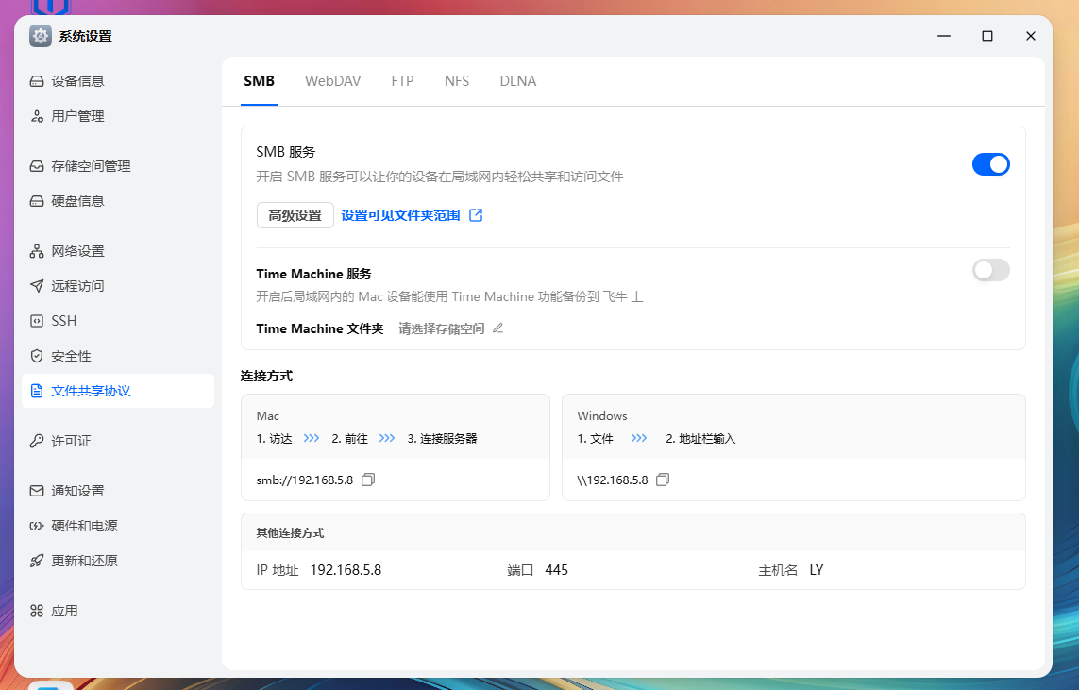Select 远程访问 from the sidebar list

point(77,286)
